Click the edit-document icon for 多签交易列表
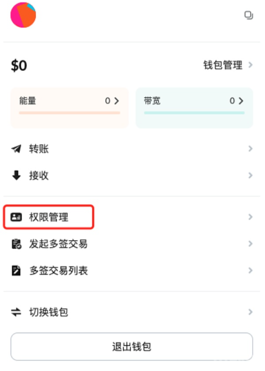 pos(16,270)
